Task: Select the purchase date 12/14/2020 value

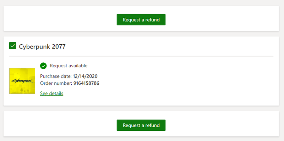Action: pos(85,76)
